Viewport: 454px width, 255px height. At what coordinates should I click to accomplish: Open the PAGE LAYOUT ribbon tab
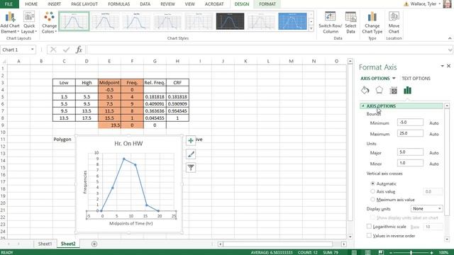pos(84,4)
